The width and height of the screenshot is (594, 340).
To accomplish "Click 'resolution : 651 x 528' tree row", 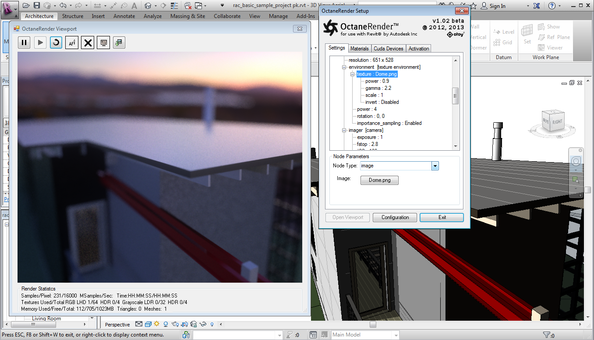I will coord(371,60).
